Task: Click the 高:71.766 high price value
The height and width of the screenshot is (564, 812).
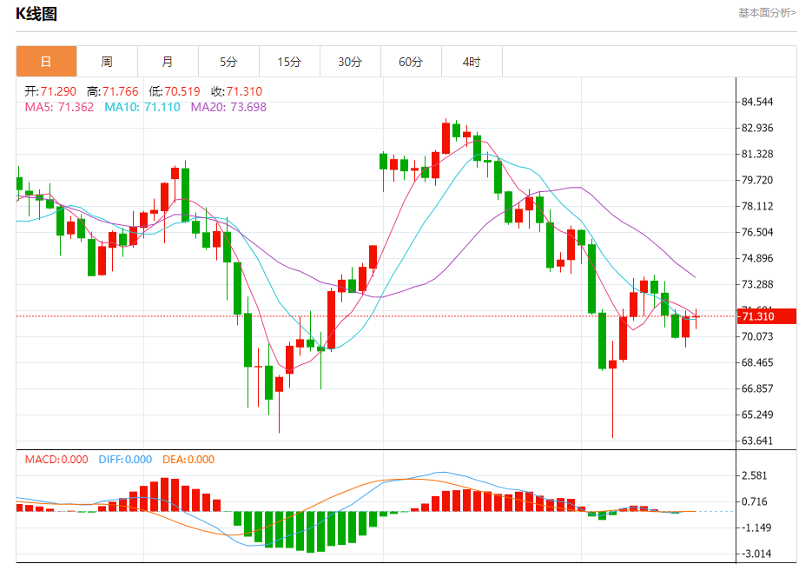Action: pyautogui.click(x=112, y=91)
